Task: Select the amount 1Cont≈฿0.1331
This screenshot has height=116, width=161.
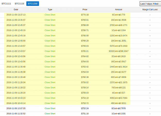Action: [118, 113]
